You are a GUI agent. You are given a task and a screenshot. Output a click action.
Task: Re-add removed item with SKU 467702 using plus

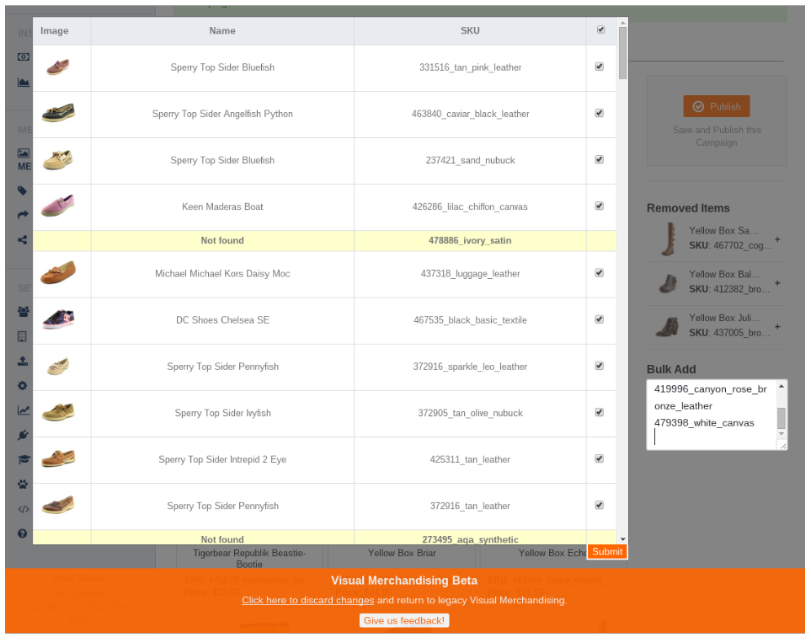pos(777,239)
